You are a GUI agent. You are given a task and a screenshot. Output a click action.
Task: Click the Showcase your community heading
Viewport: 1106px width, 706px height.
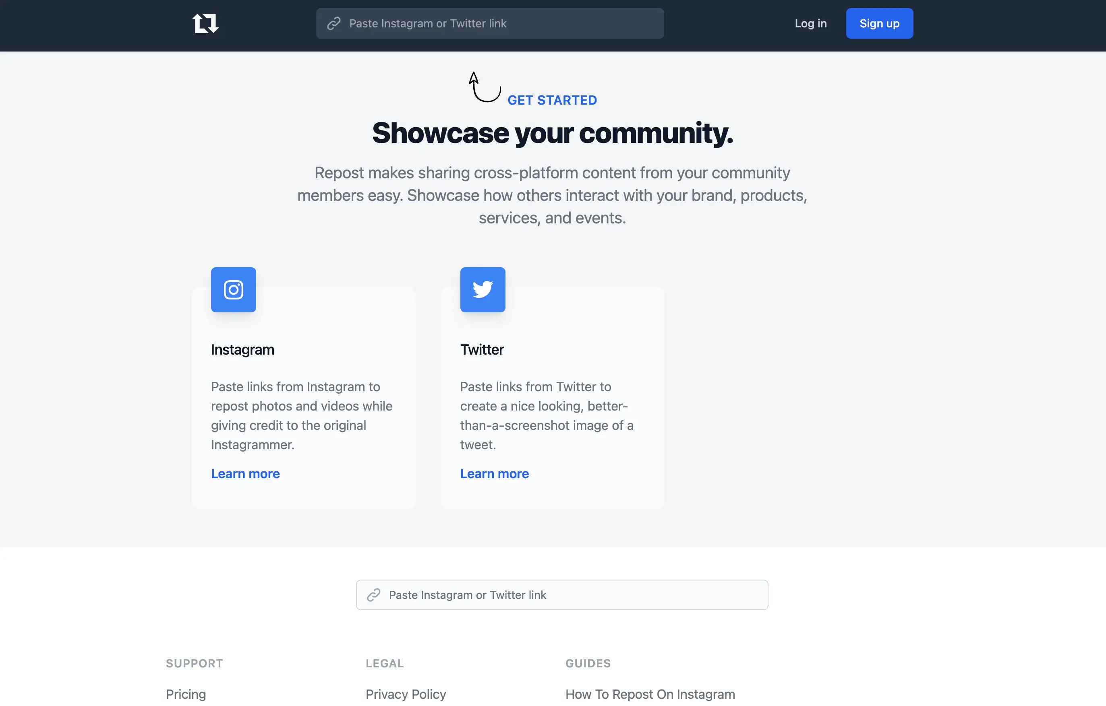pos(553,133)
